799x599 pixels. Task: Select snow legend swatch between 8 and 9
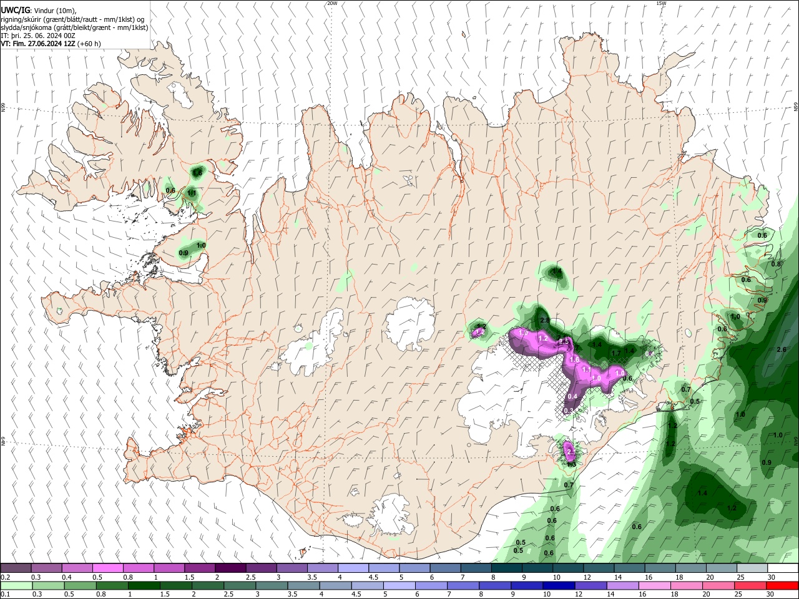pos(507,568)
